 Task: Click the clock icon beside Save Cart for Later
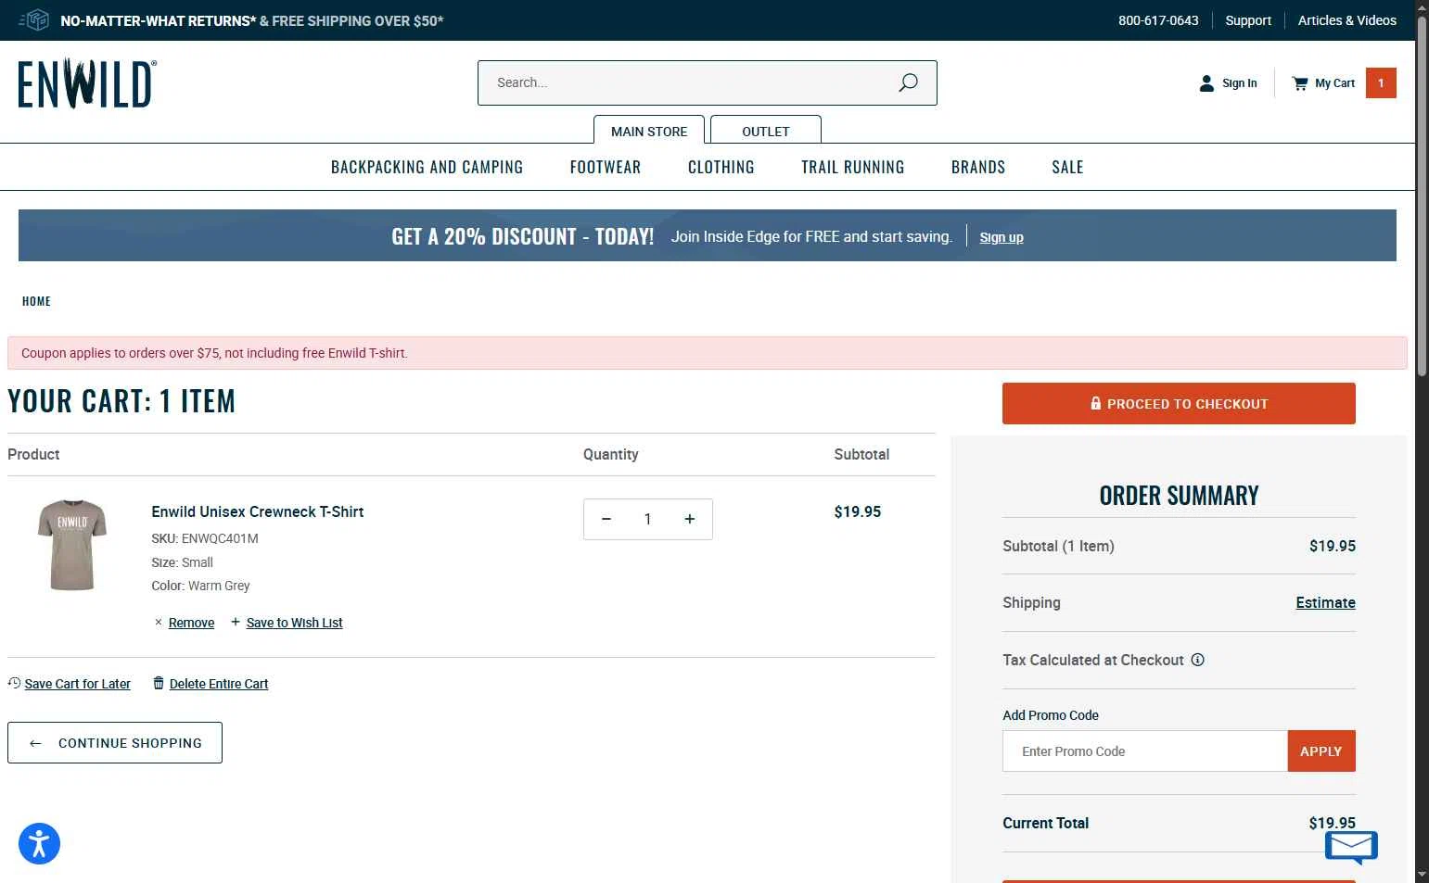pyautogui.click(x=14, y=683)
